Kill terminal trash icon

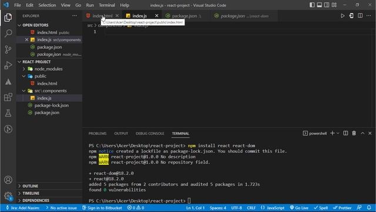point(354,133)
